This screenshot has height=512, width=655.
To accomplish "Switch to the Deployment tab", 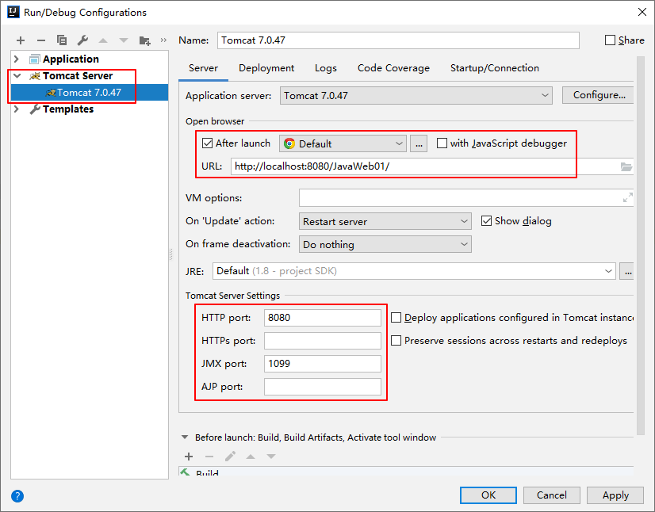I will [266, 68].
